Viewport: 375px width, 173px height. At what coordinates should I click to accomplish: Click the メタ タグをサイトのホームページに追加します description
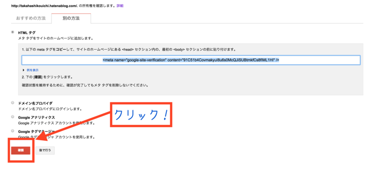tap(55, 38)
